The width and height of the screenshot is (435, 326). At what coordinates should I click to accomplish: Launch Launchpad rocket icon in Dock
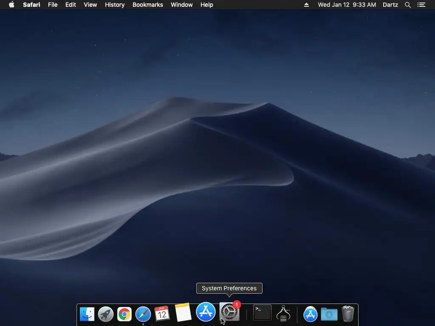(106, 314)
